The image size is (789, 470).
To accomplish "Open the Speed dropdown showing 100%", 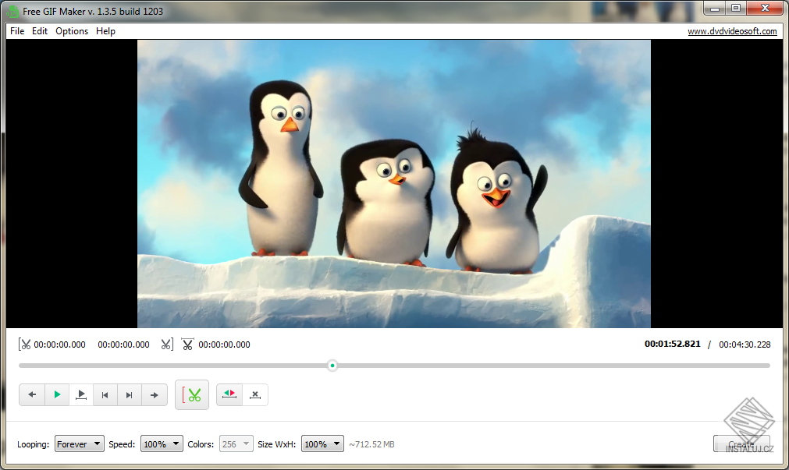I will (x=161, y=443).
